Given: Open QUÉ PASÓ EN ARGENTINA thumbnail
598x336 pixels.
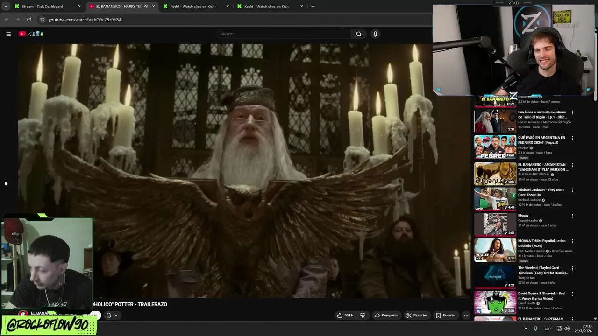Looking at the screenshot, I should pos(495,147).
